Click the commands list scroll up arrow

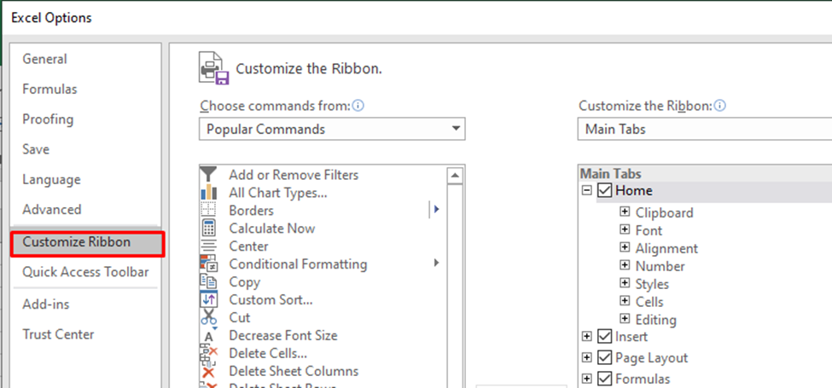[456, 176]
